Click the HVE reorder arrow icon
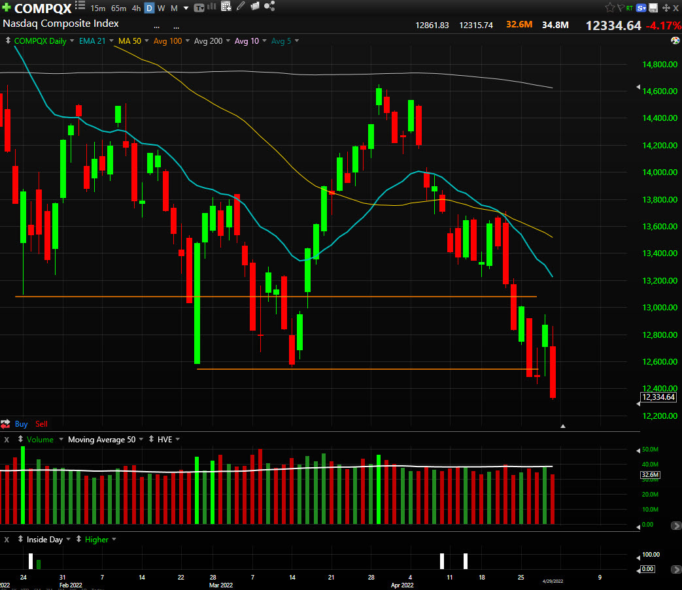This screenshot has height=590, width=682. click(151, 439)
